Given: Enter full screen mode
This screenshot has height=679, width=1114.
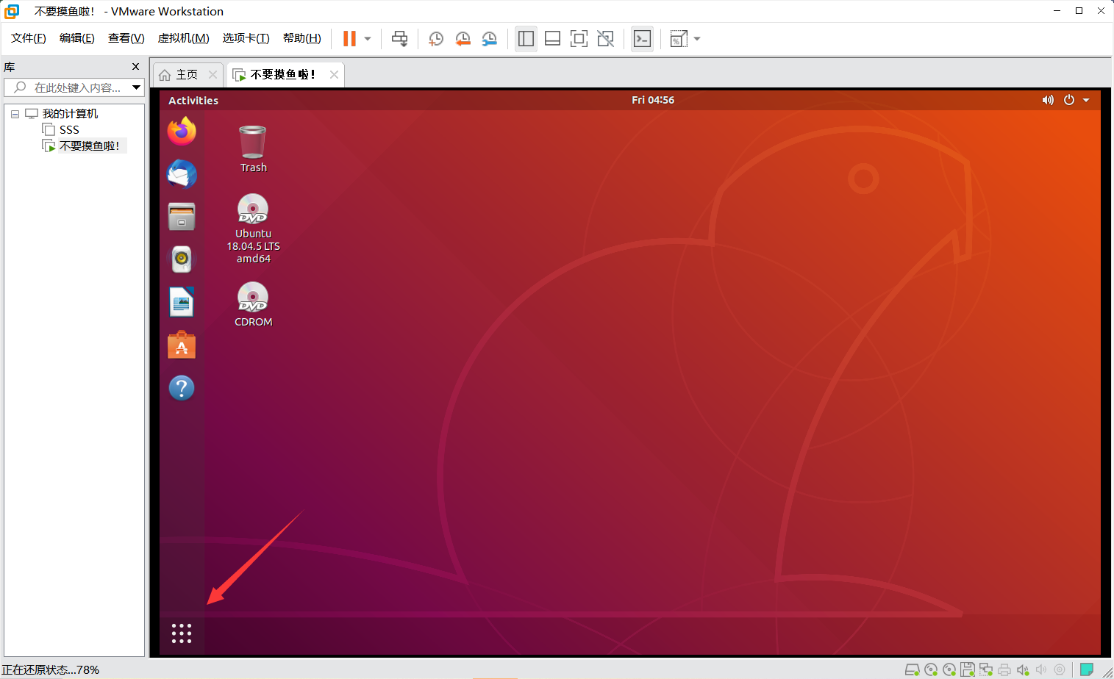Looking at the screenshot, I should (x=579, y=38).
